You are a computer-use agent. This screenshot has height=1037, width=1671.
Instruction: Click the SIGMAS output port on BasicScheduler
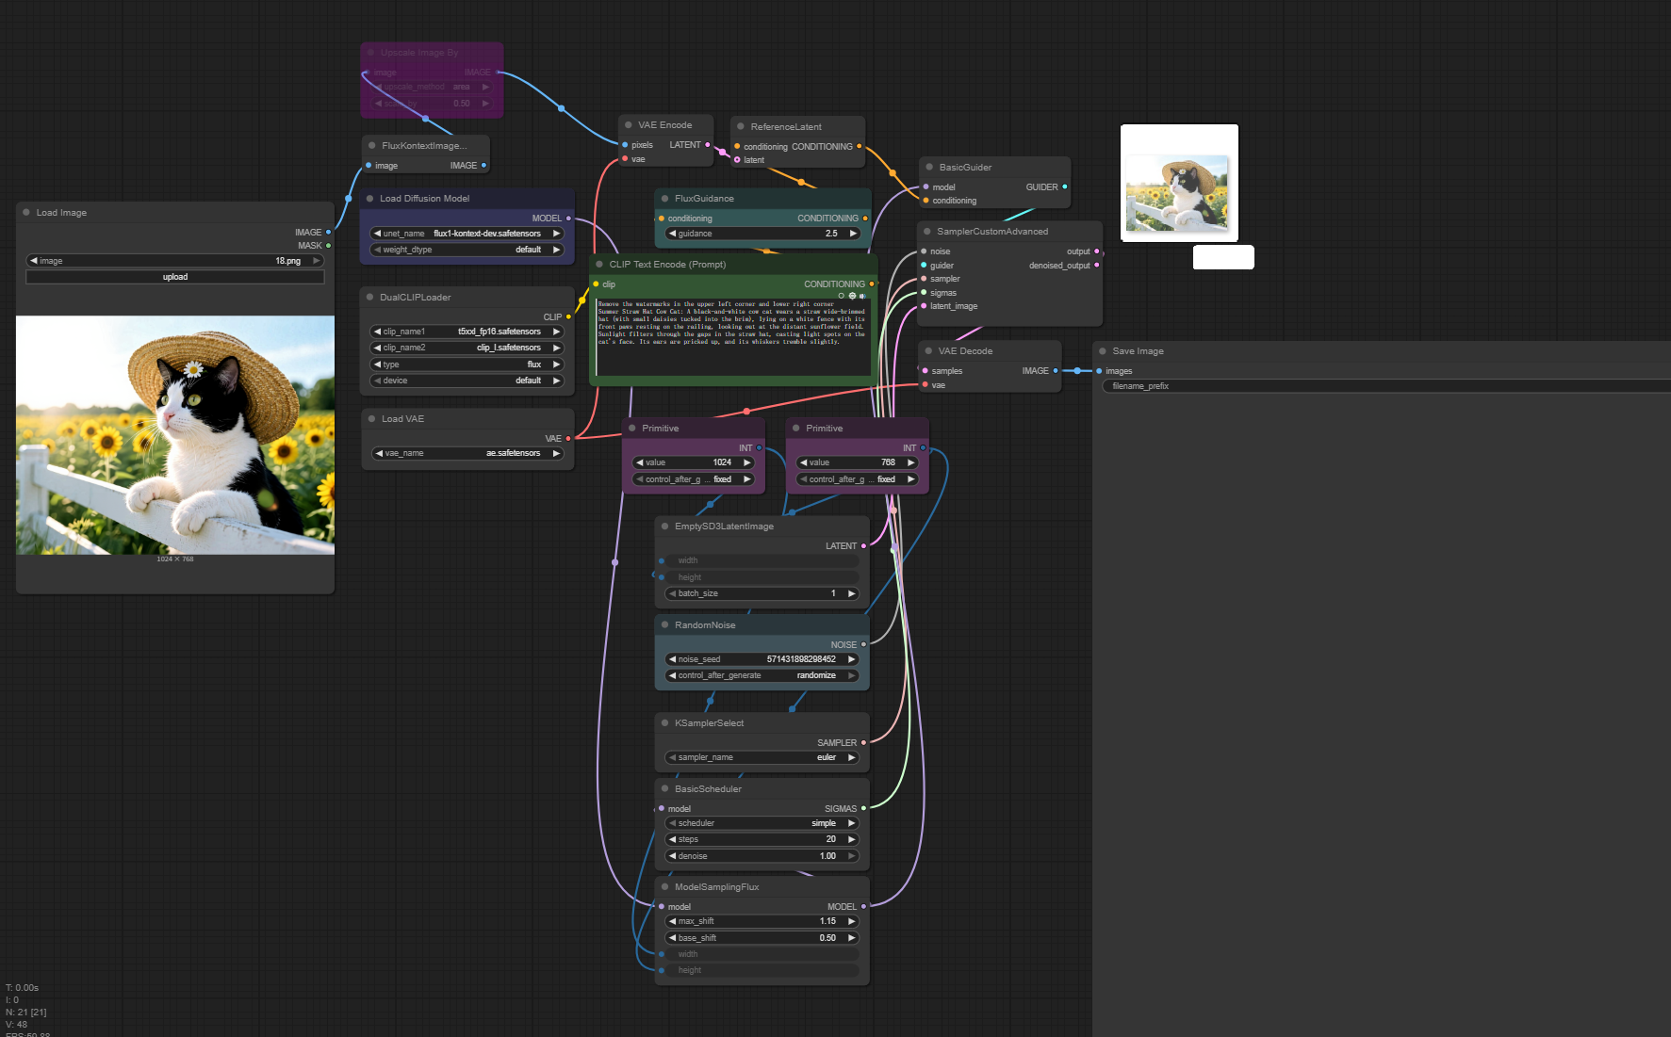tap(863, 809)
